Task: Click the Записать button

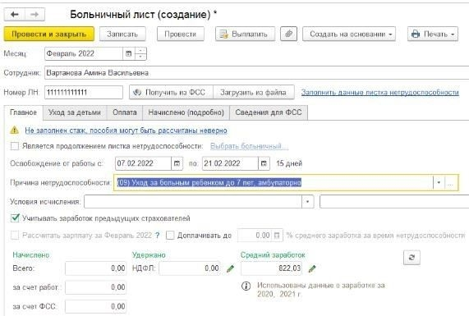Action: pos(122,34)
